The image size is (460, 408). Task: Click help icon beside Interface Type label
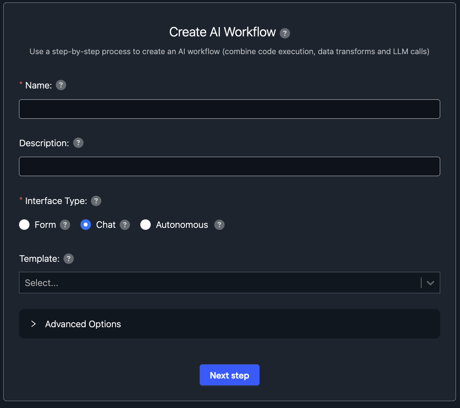[x=96, y=201]
